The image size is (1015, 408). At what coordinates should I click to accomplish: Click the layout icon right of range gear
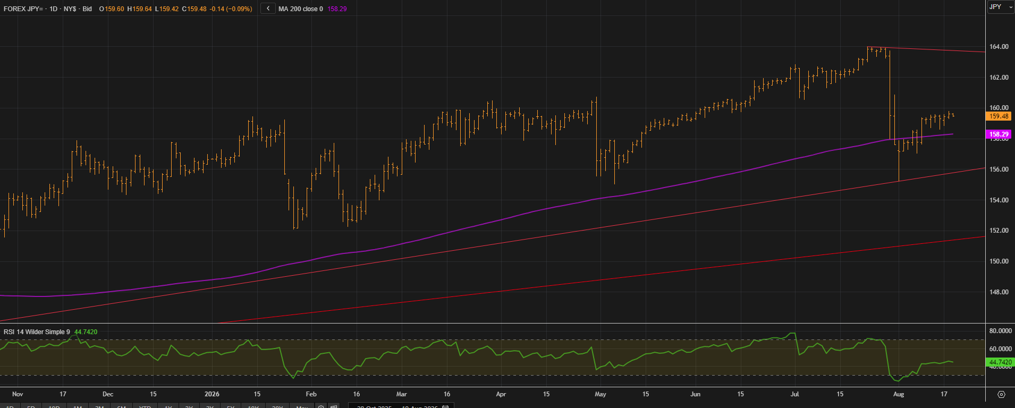click(334, 406)
